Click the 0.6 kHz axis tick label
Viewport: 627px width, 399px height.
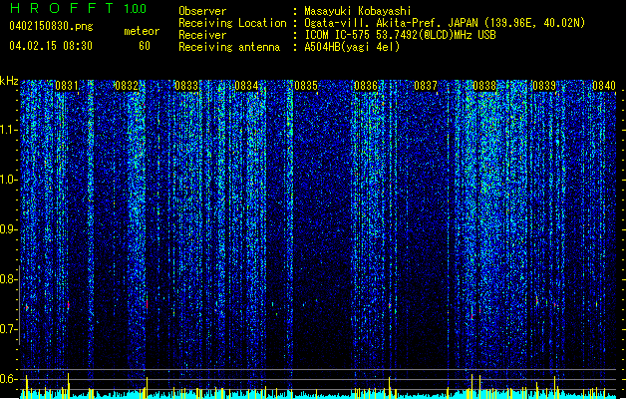(x=9, y=379)
